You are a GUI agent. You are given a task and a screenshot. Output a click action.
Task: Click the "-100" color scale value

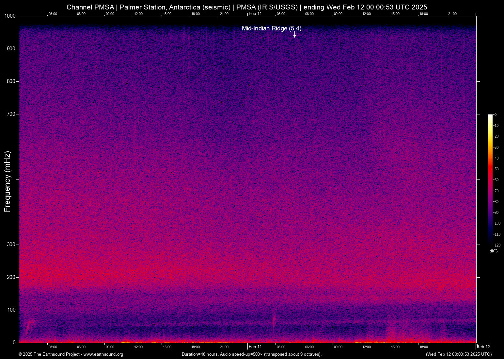point(497,223)
